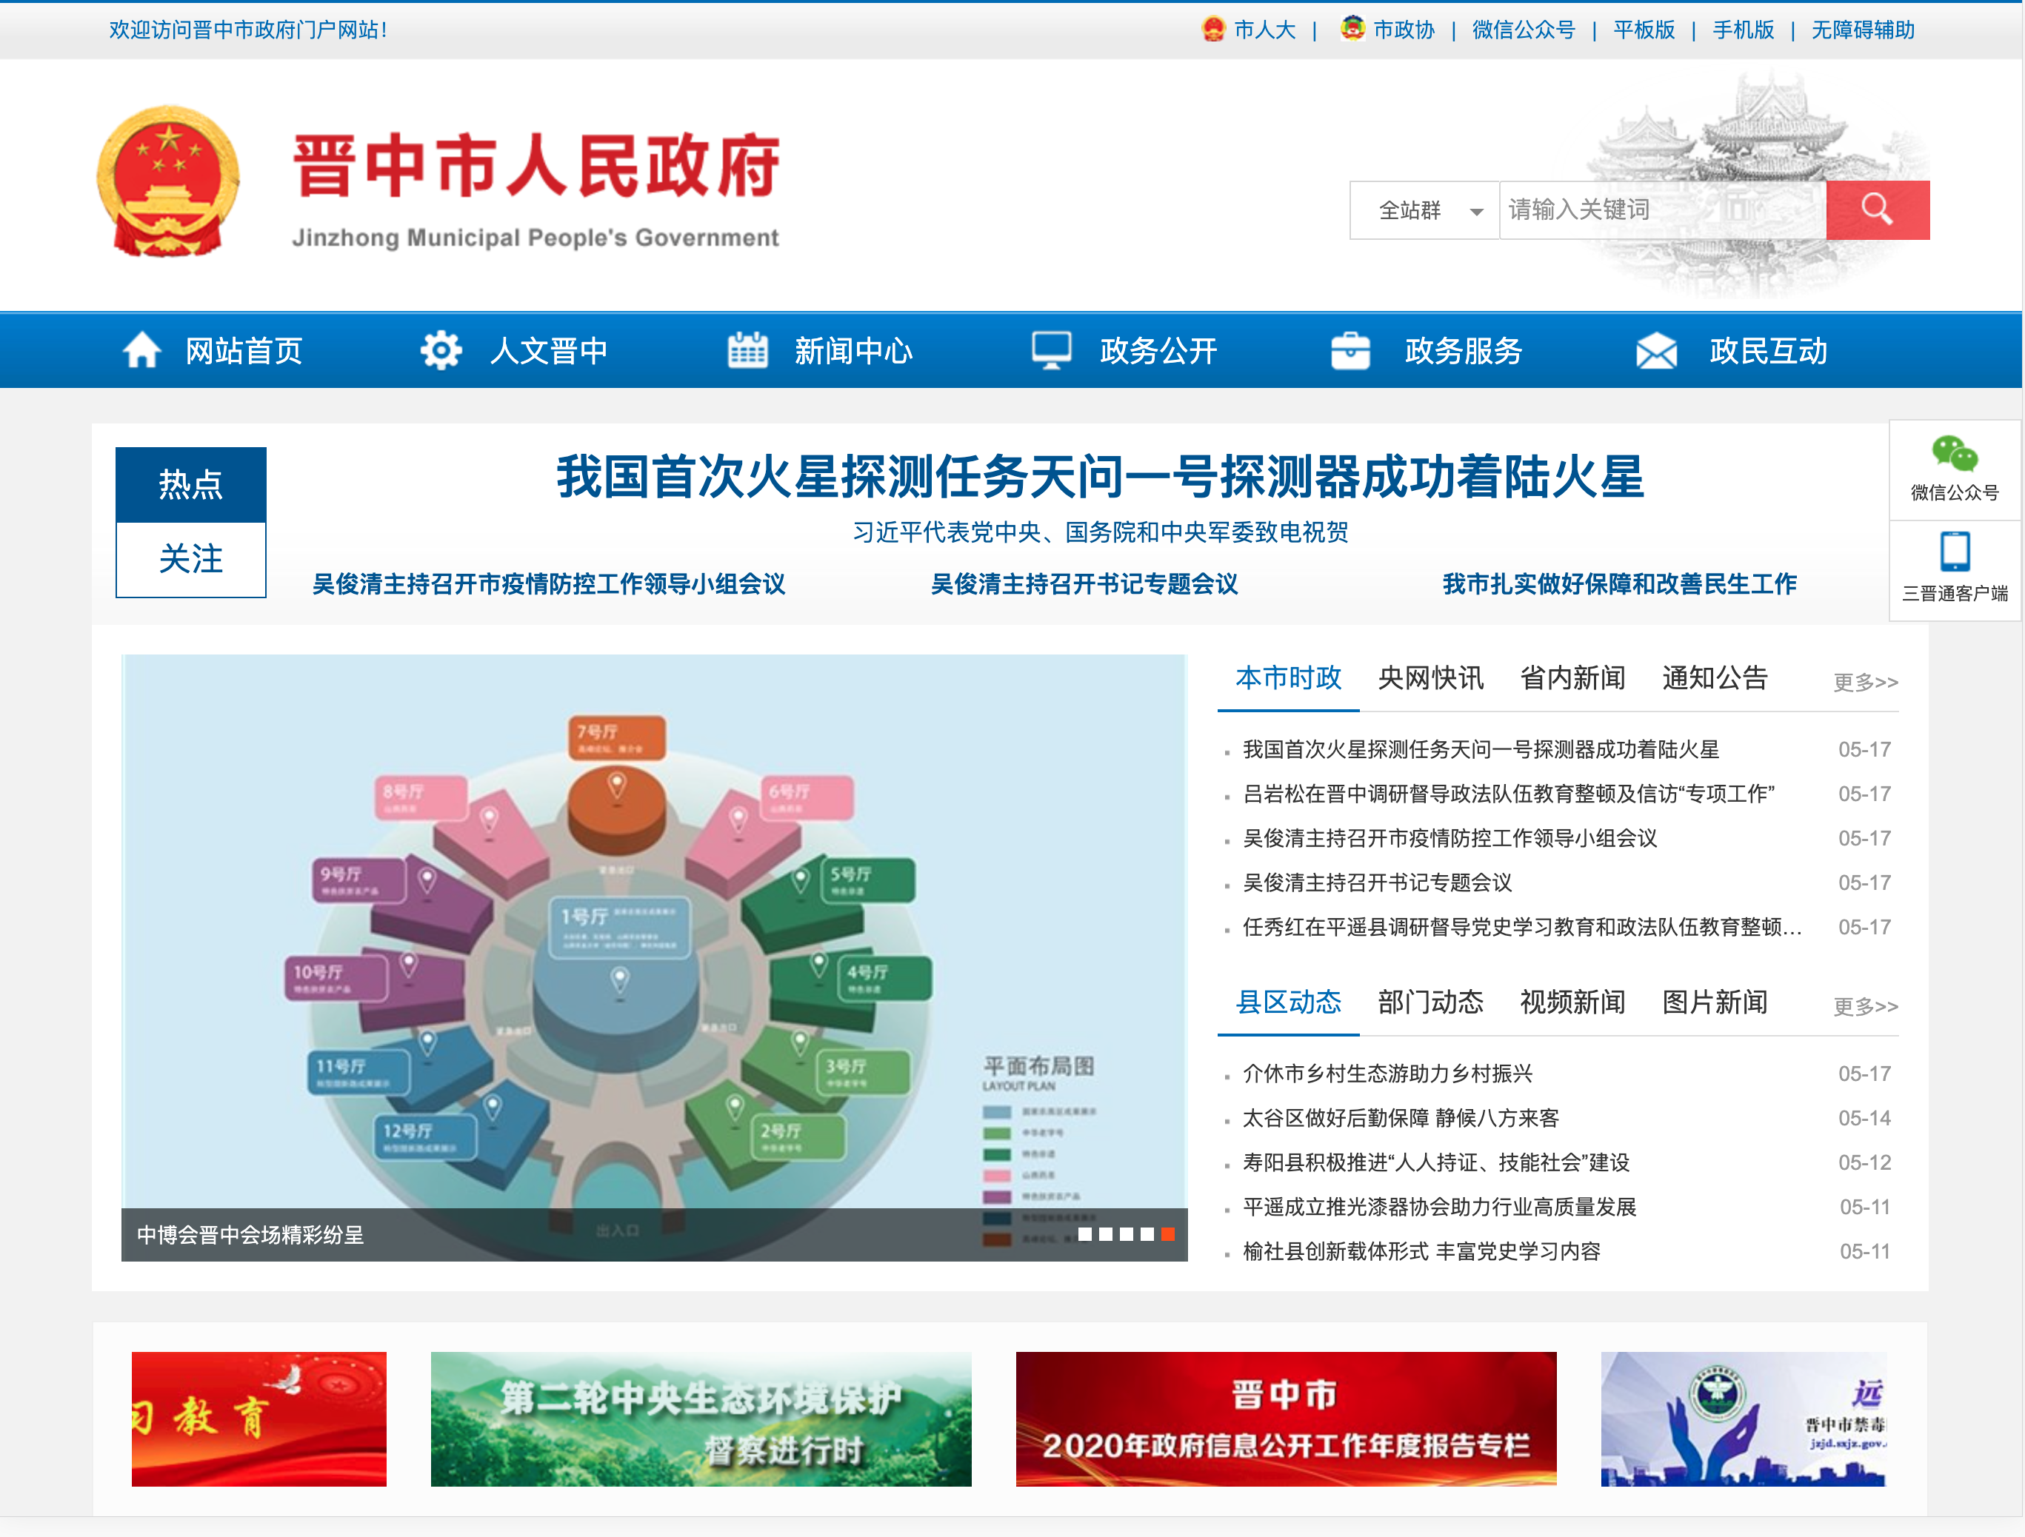This screenshot has height=1537, width=2025.
Task: Select the gear icon beside 人文晋中
Action: click(443, 349)
